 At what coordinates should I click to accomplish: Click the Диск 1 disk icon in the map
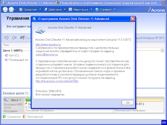click(7, 100)
